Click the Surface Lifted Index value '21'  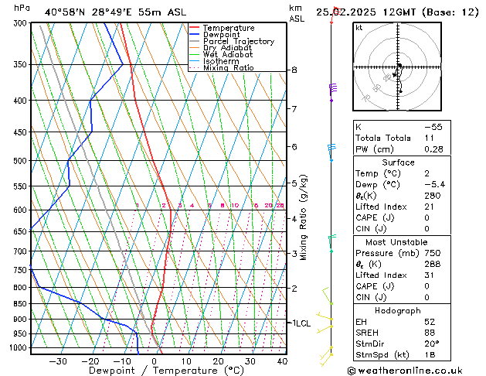(429, 207)
